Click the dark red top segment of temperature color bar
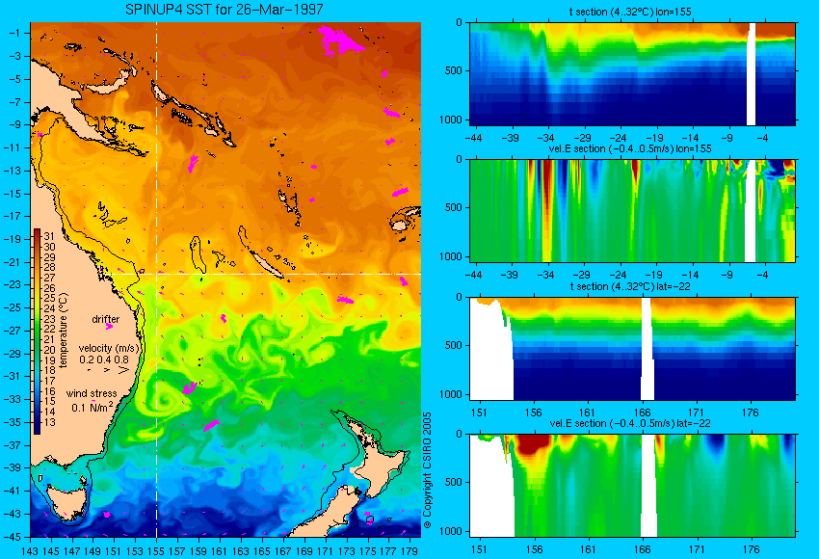The height and width of the screenshot is (559, 819). [x=37, y=234]
